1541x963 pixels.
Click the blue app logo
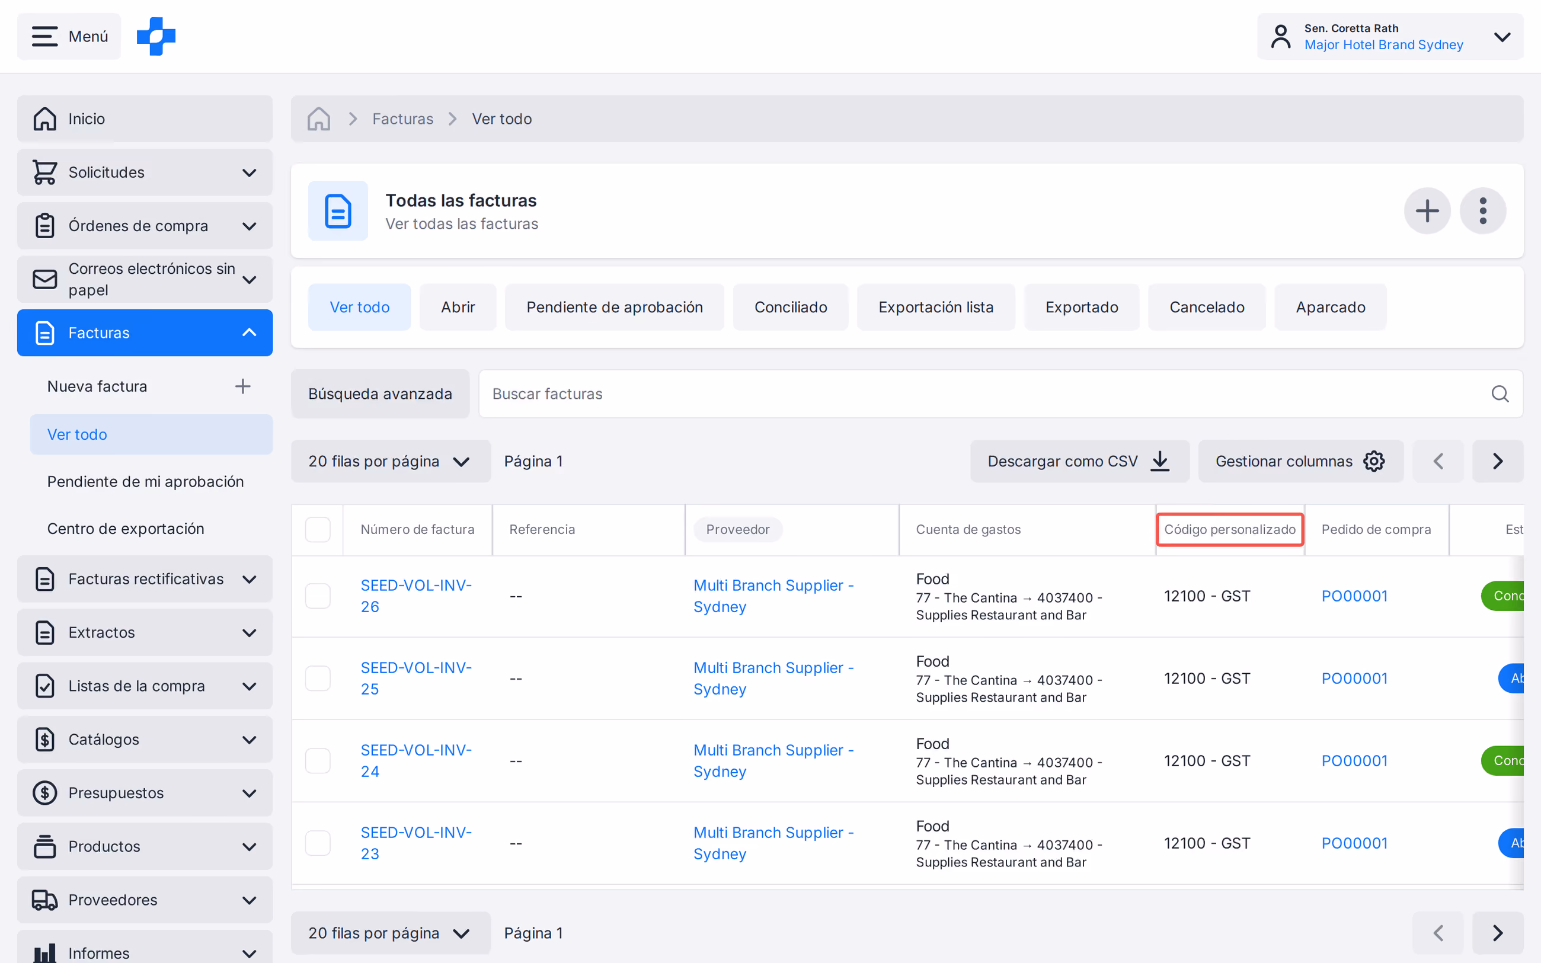(156, 36)
